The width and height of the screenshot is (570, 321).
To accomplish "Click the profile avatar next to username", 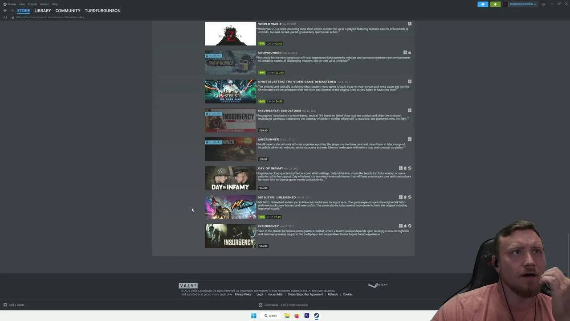I will click(x=506, y=4).
